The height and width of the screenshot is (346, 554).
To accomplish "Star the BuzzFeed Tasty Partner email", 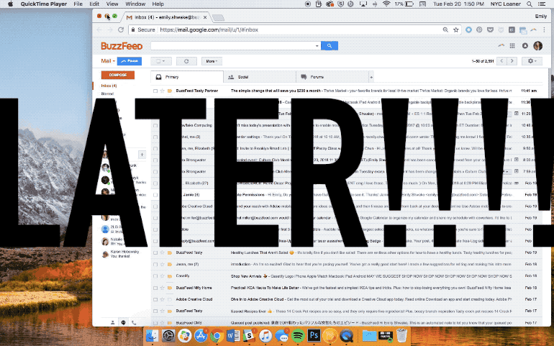I will tap(162, 91).
